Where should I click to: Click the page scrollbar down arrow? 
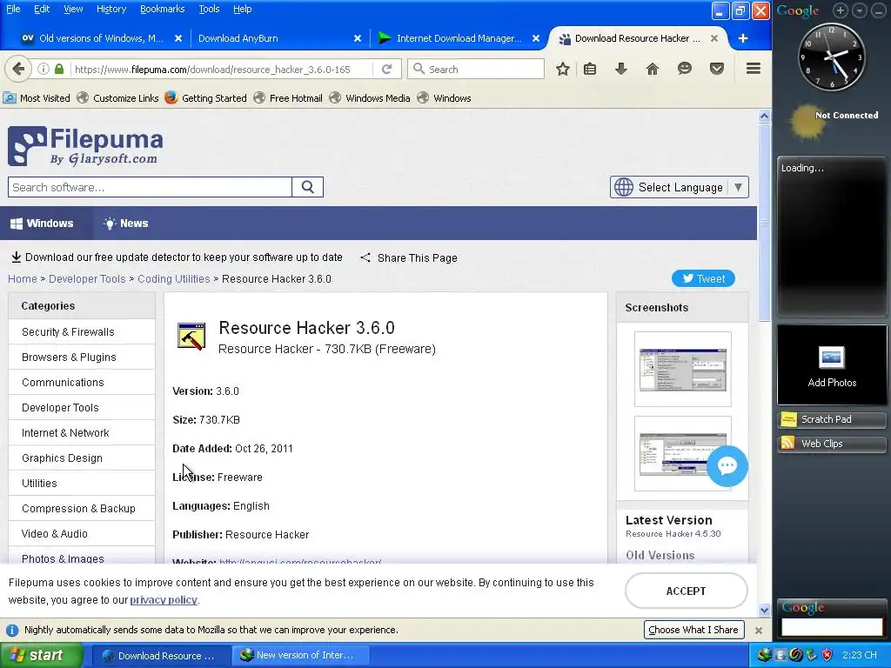click(x=764, y=611)
